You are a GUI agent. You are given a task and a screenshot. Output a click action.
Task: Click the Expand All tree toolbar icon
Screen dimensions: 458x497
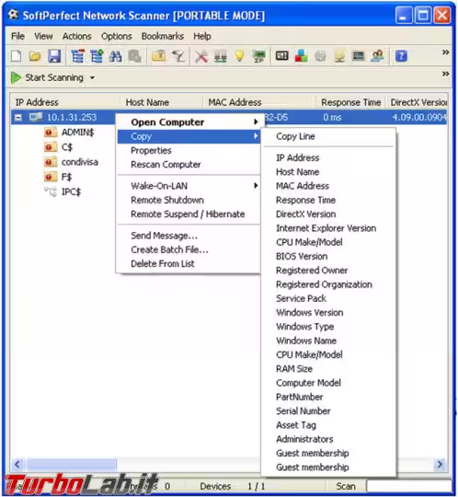(x=97, y=56)
